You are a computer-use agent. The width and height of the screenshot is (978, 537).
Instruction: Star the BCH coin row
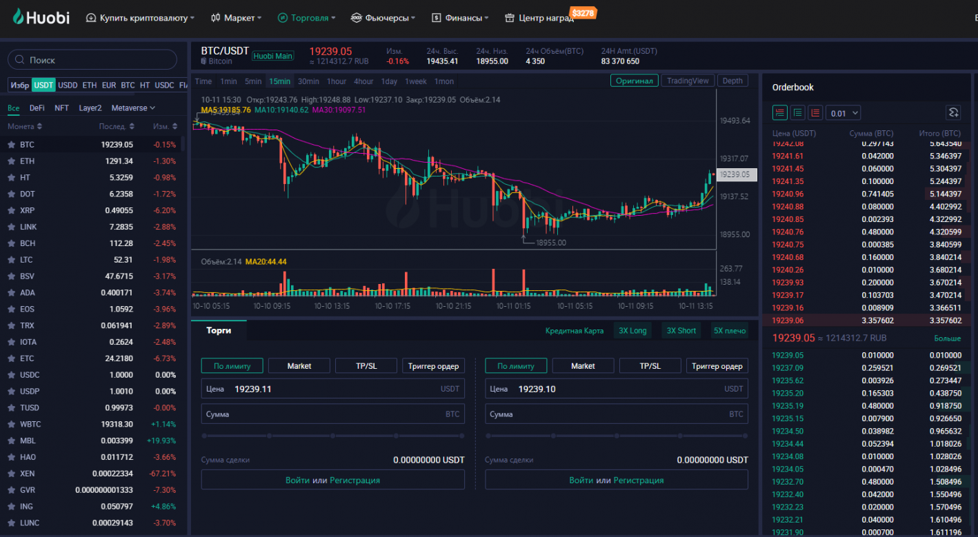click(x=11, y=243)
